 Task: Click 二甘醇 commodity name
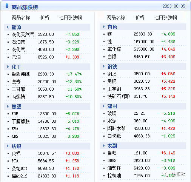[18, 89]
